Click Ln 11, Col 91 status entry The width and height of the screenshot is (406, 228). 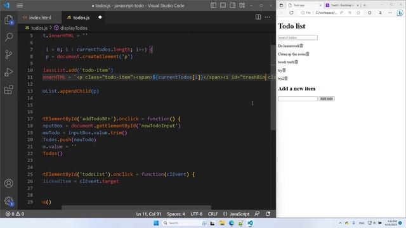click(x=148, y=214)
